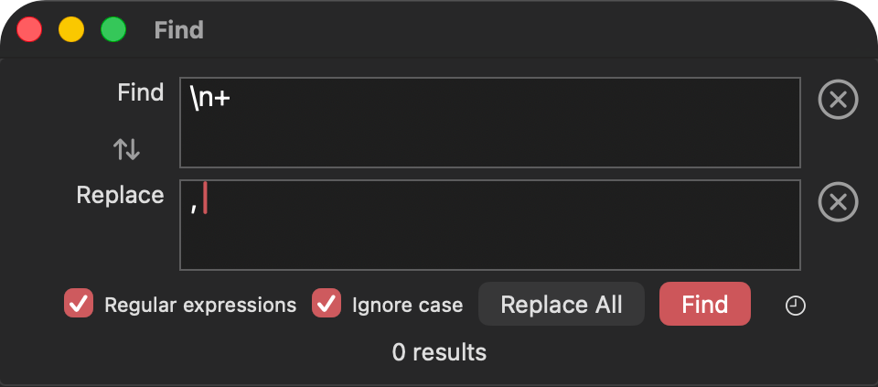Click the "Regular expressions" label text
This screenshot has width=878, height=387.
200,306
